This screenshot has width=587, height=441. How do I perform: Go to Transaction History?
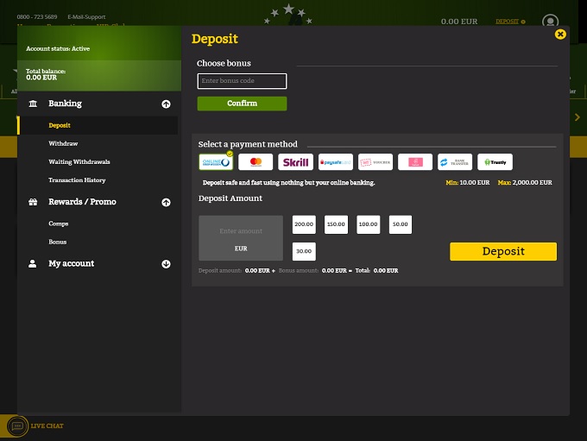[77, 180]
